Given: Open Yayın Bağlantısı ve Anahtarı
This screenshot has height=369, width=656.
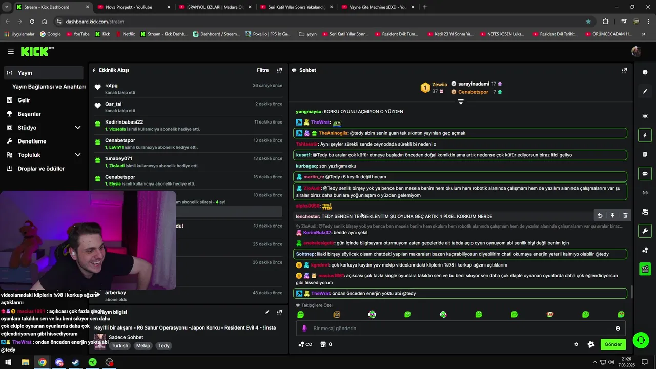Looking at the screenshot, I should coord(49,87).
